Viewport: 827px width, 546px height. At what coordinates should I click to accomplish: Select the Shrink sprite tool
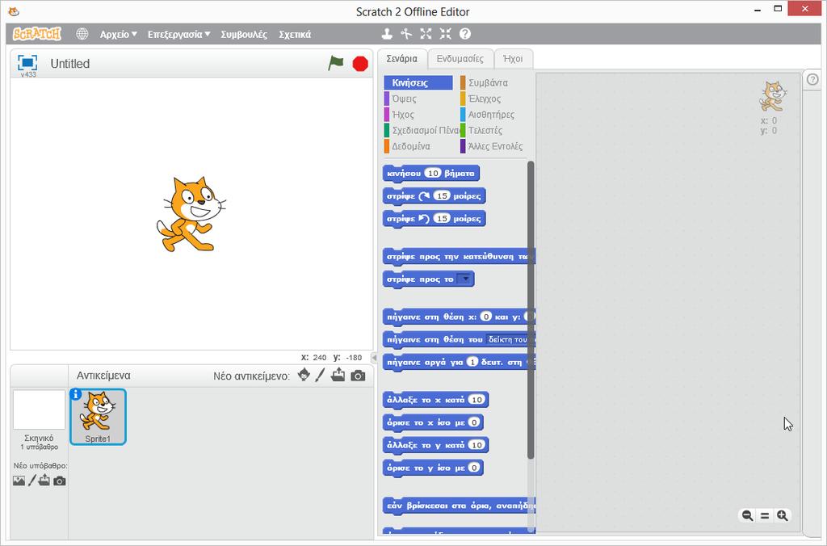(x=446, y=34)
